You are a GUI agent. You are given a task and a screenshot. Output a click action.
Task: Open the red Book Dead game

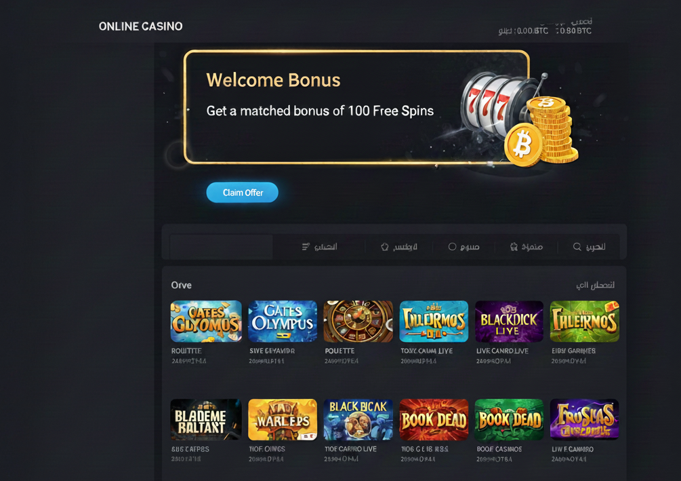[x=434, y=420]
